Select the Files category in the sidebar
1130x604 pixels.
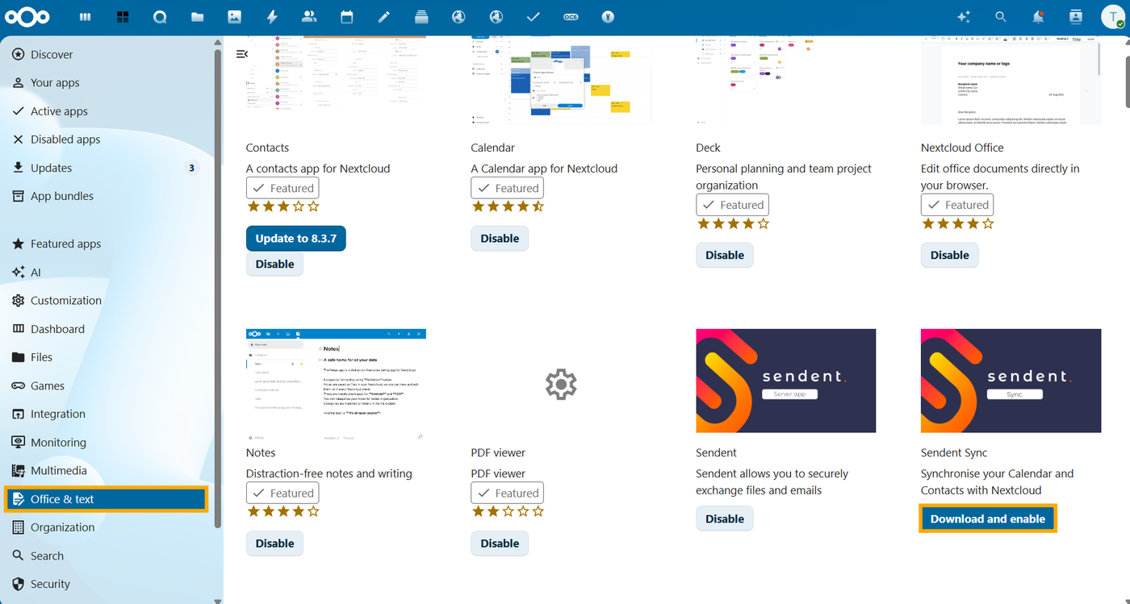click(107, 357)
